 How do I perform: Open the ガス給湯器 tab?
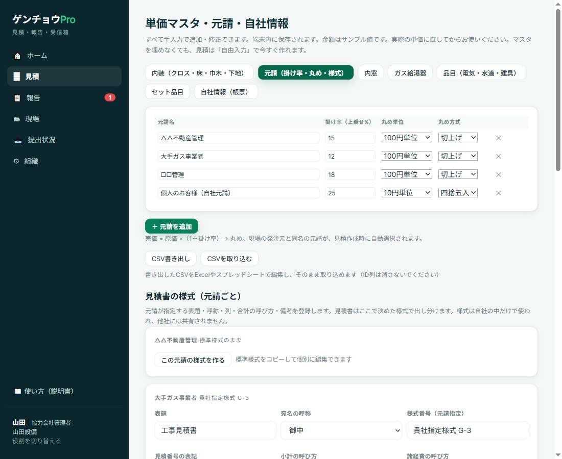tap(410, 73)
